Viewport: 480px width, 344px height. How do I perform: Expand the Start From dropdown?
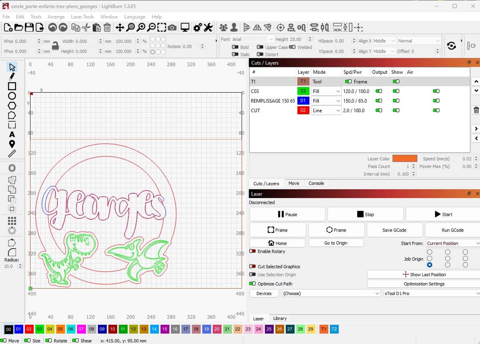coord(452,243)
